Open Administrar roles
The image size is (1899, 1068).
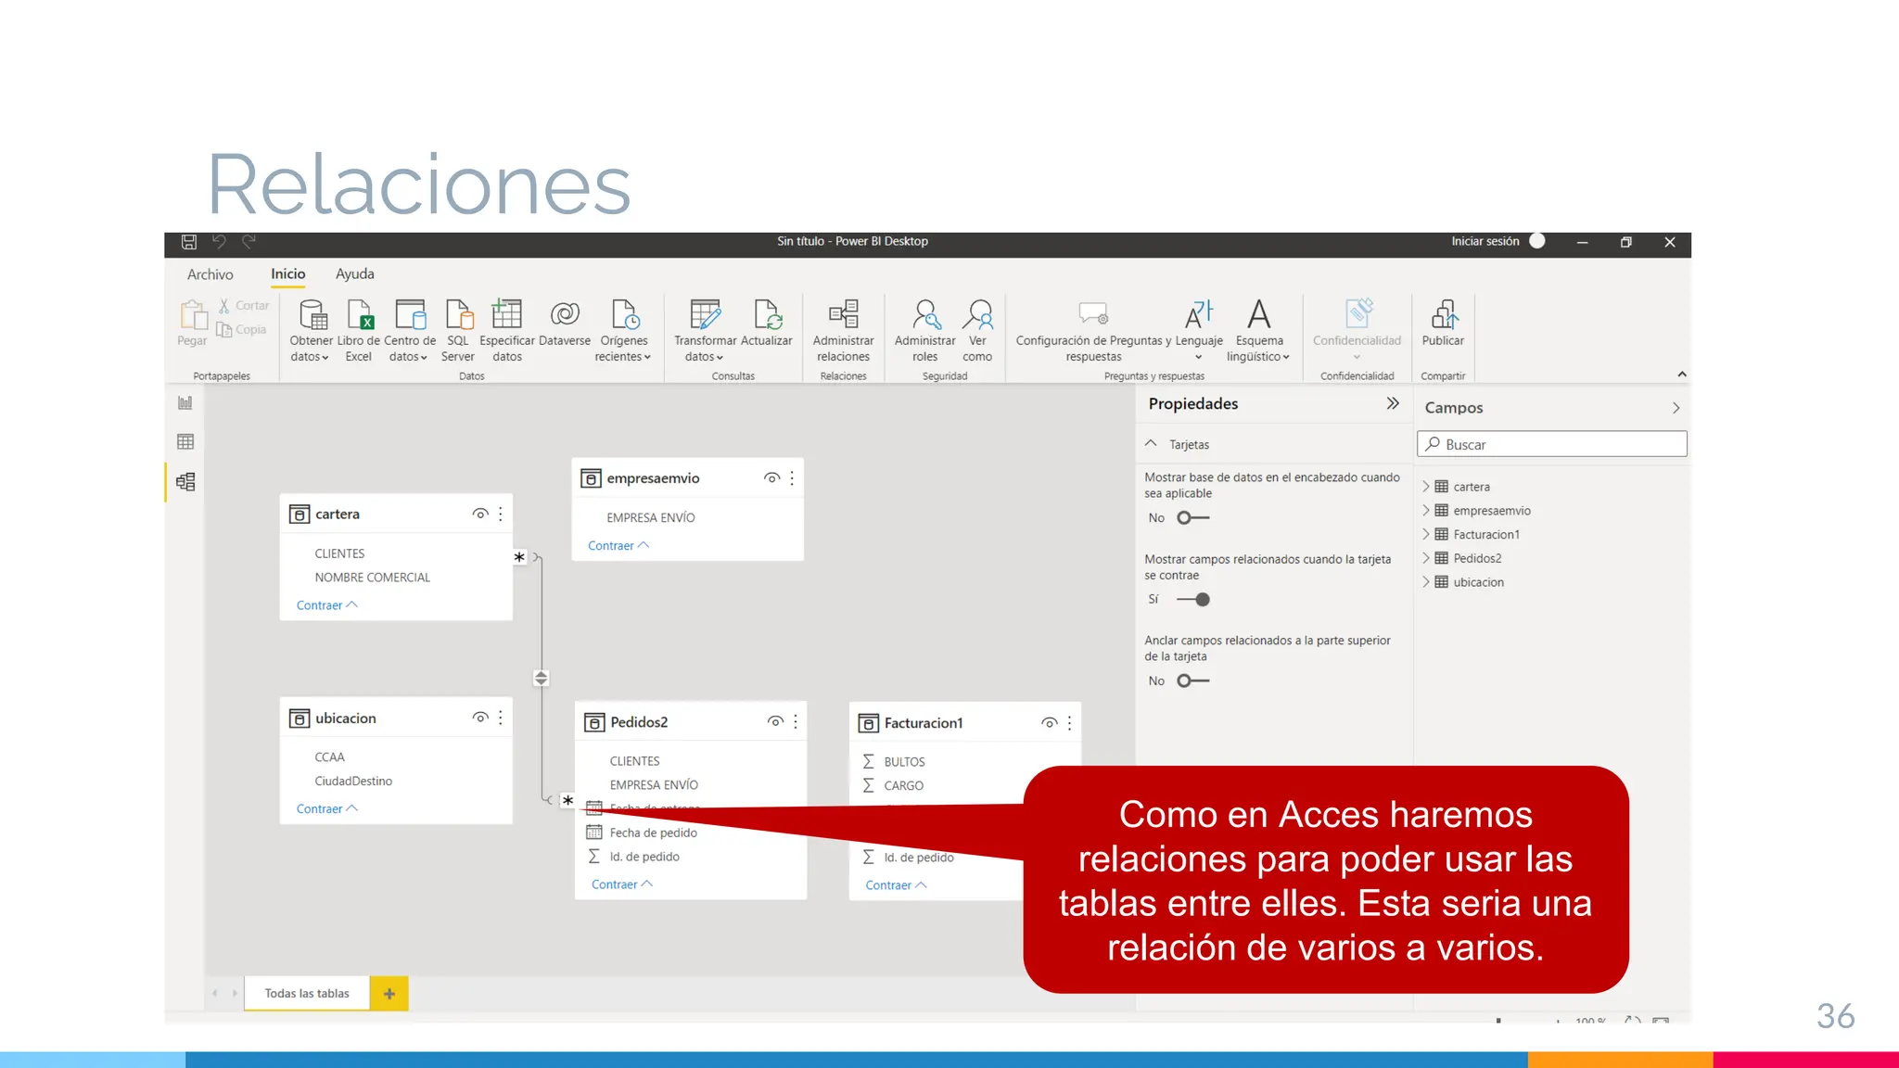(925, 330)
